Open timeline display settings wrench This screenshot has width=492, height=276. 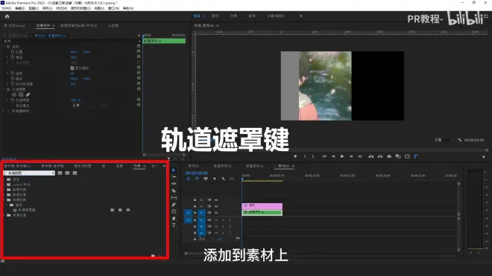coord(223,179)
